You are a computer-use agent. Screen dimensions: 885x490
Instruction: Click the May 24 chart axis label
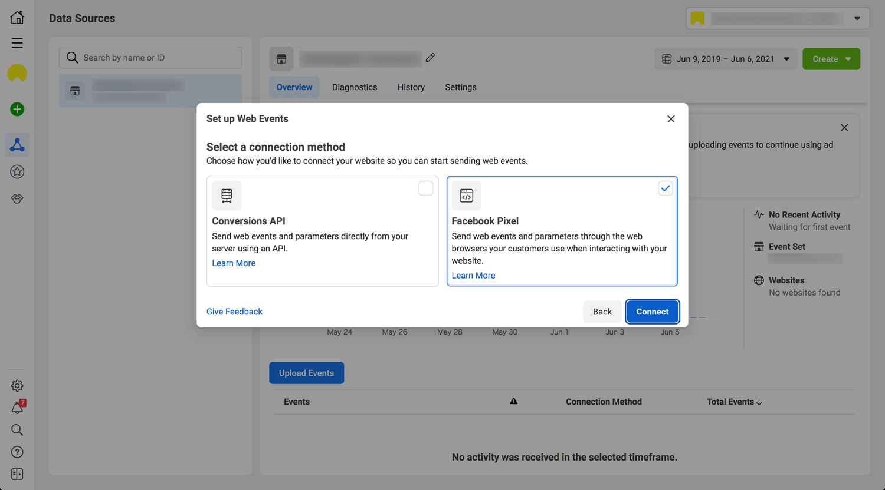340,332
